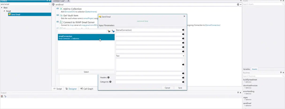Open variable picker for the Headers field
The height and width of the screenshot is (109, 285).
coord(183,78)
